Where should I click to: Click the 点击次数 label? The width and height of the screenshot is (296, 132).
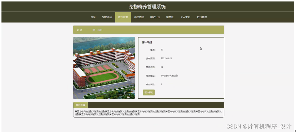150,84
